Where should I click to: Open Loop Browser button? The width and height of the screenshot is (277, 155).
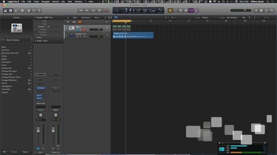click(x=267, y=10)
